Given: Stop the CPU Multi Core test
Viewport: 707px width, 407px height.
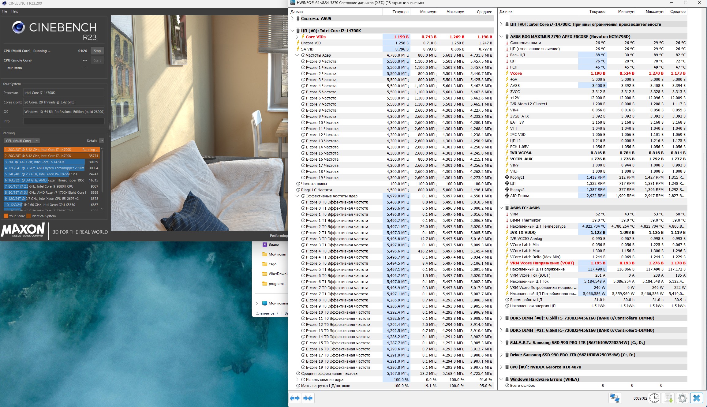Looking at the screenshot, I should click(97, 51).
